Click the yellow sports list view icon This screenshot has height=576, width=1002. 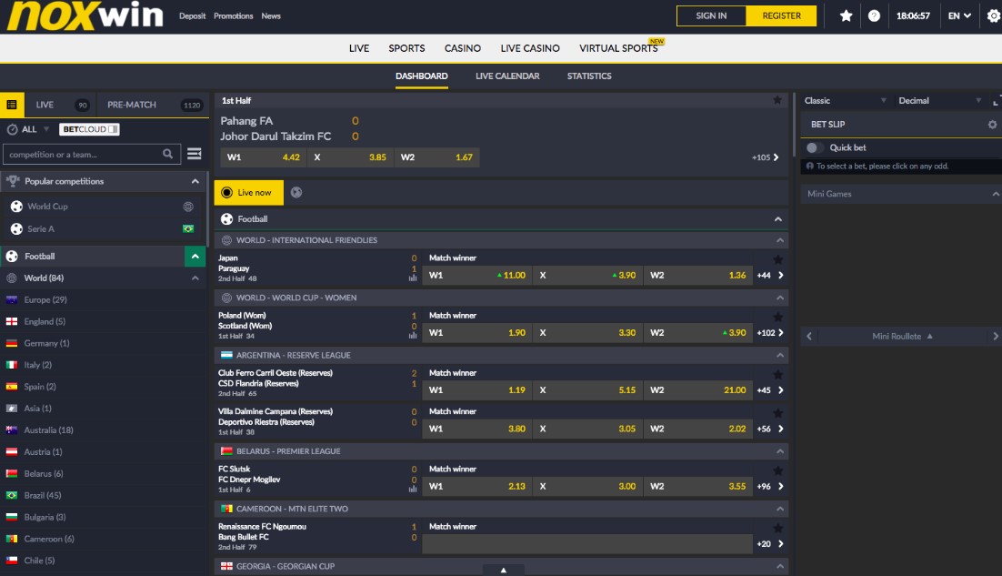click(12, 105)
